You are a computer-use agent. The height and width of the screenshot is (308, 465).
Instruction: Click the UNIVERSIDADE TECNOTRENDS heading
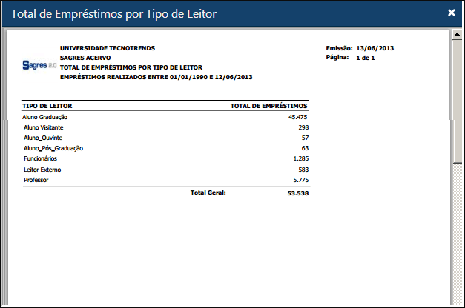pos(108,47)
